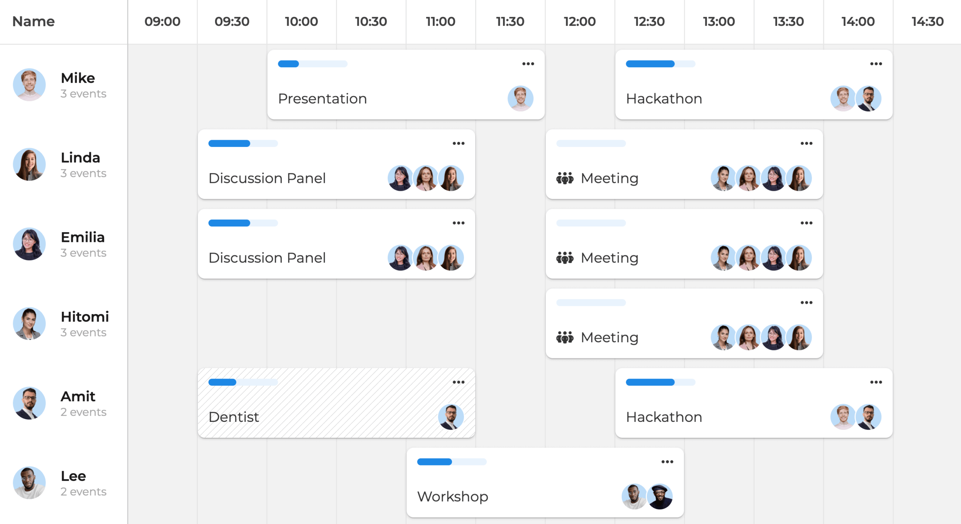The image size is (961, 524).
Task: Click the Name column header
Action: [x=33, y=21]
